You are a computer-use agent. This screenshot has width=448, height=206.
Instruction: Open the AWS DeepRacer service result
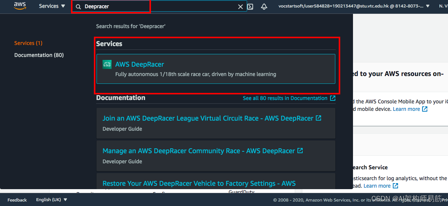click(x=216, y=69)
